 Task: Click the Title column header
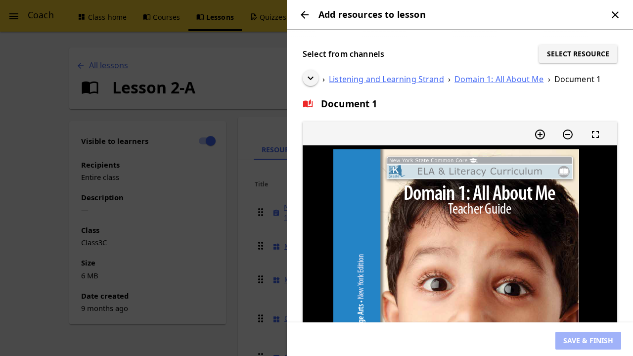click(261, 184)
